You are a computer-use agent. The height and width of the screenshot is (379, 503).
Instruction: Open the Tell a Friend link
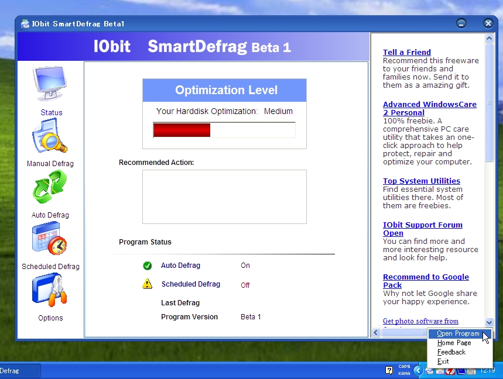407,52
